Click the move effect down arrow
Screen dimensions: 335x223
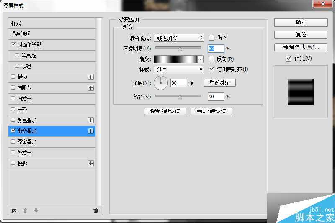click(x=36, y=210)
